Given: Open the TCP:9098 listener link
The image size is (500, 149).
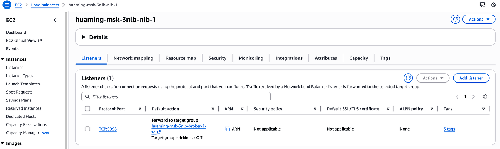Looking at the screenshot, I should 108,129.
